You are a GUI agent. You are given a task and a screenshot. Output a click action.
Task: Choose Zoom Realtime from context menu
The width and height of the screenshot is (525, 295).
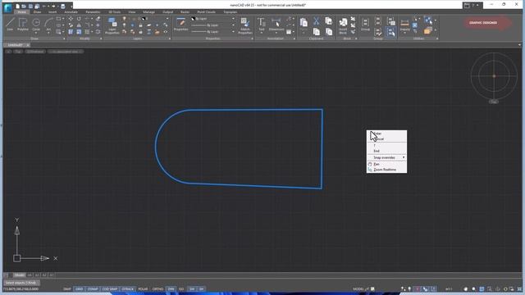coord(386,170)
